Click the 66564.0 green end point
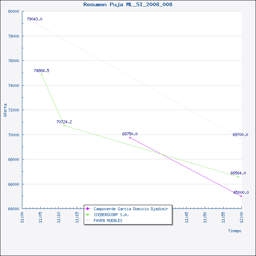Image resolution: width=256 pixels, height=256 pixels. tap(238, 177)
